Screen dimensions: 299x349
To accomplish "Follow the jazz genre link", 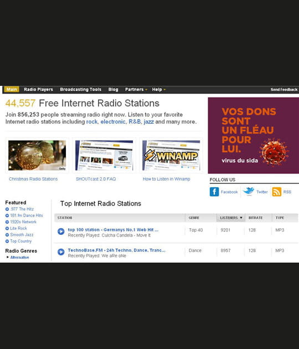I will [x=149, y=122].
